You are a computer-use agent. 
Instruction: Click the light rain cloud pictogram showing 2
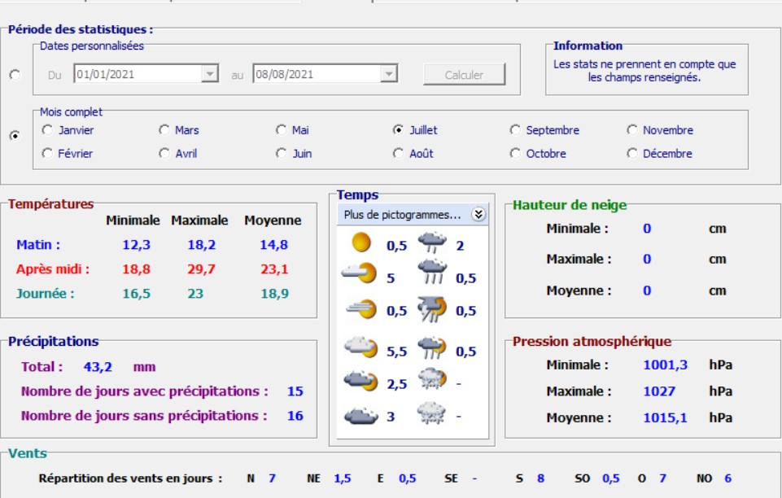point(432,242)
